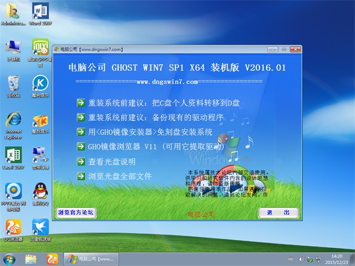This screenshot has width=355, height=266.
Task: Open the taskbar file explorer icon
Action: click(x=31, y=259)
